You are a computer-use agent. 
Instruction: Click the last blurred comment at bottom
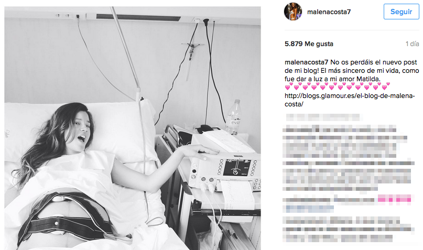tap(349, 229)
